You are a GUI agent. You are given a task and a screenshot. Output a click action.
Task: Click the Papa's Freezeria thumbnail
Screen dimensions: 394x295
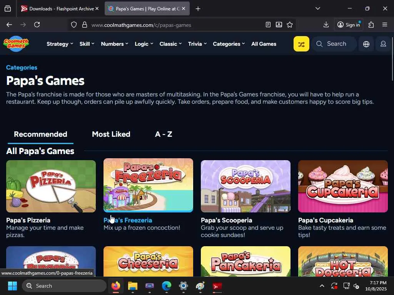(x=148, y=186)
